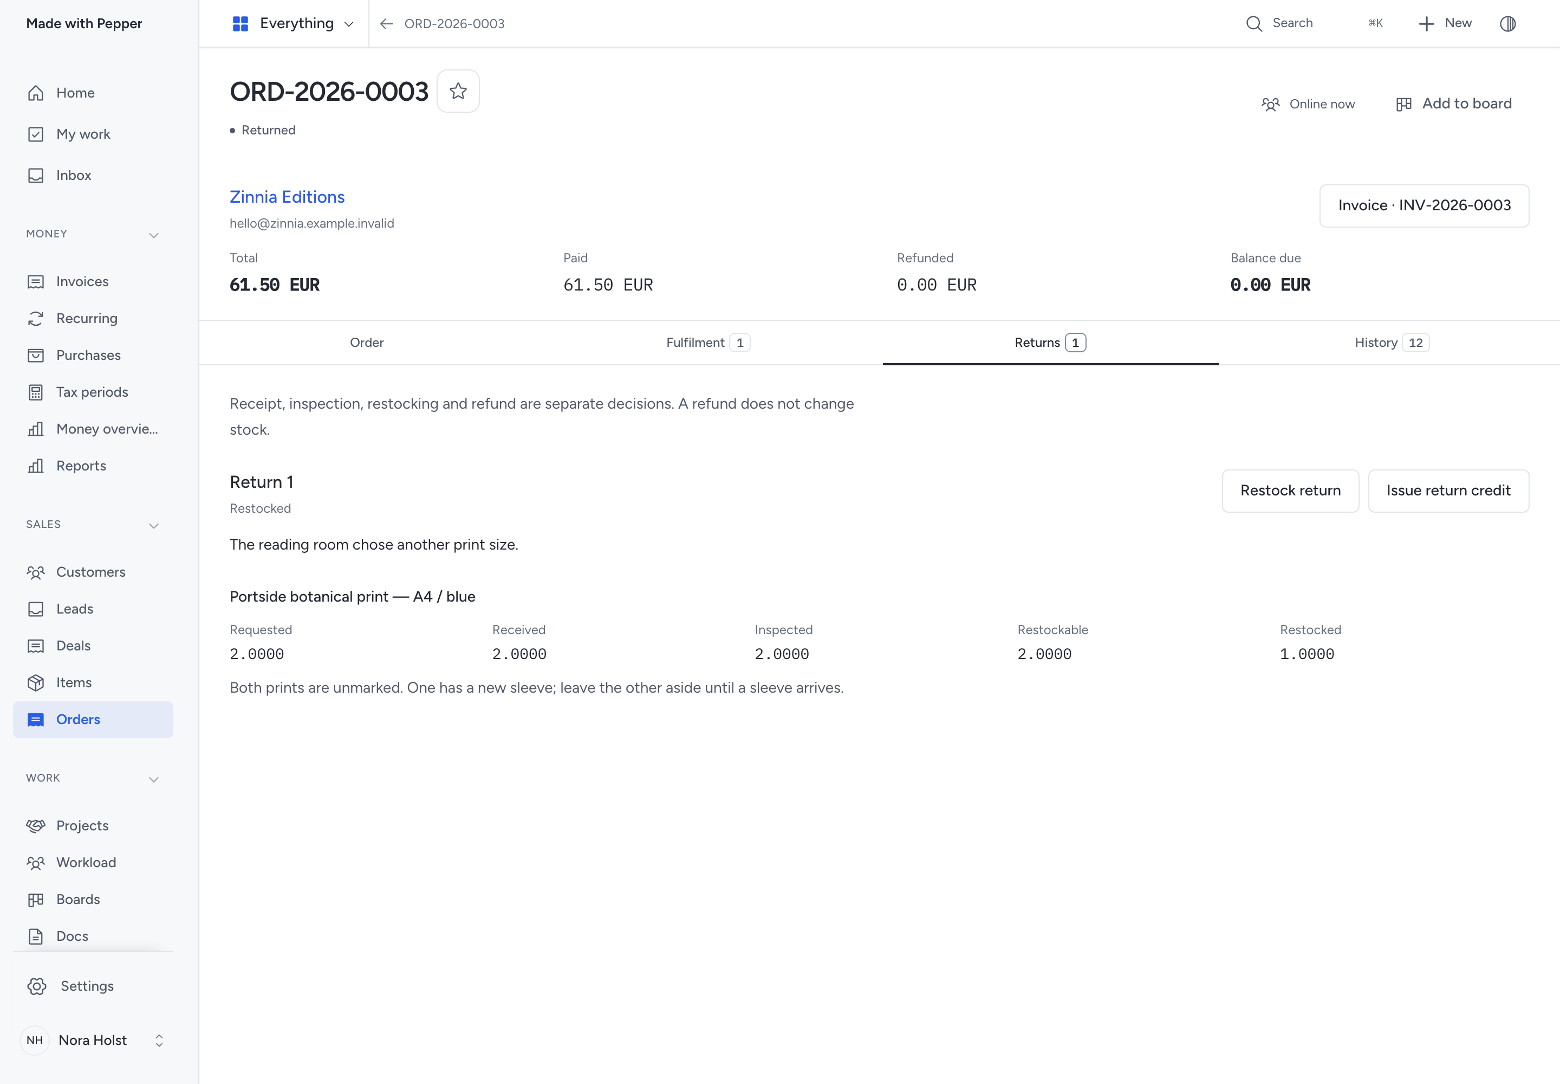Open the Everything workspace dropdown

292,24
